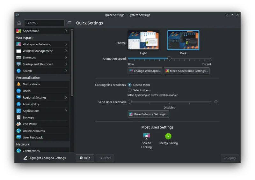Toggle Highlight Changed Settings

(x=44, y=158)
